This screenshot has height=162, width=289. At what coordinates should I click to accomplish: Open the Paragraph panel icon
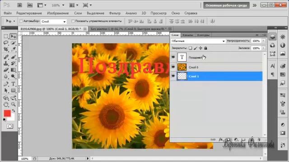[x=273, y=74]
